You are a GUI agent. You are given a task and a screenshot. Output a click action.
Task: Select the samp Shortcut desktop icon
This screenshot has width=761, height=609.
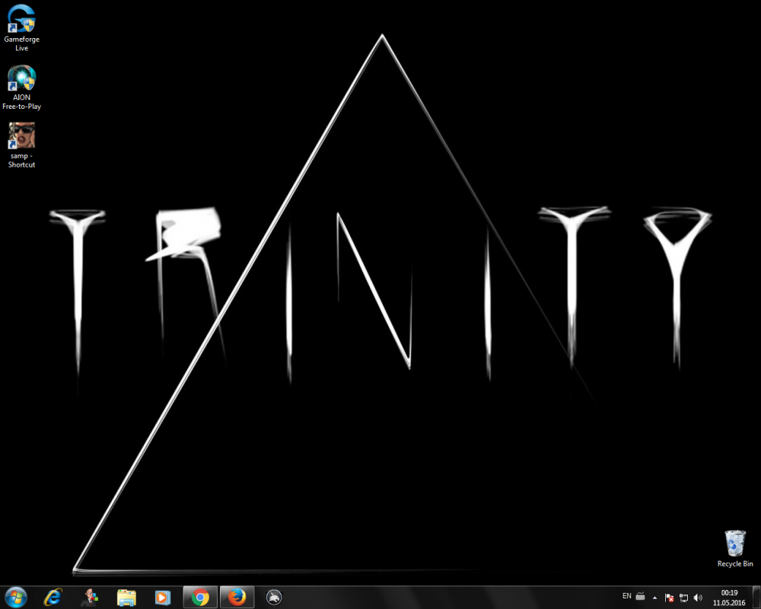point(21,137)
